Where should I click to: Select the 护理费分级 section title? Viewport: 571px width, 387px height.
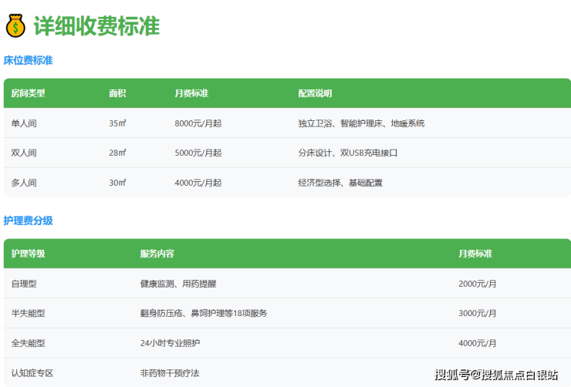click(28, 220)
